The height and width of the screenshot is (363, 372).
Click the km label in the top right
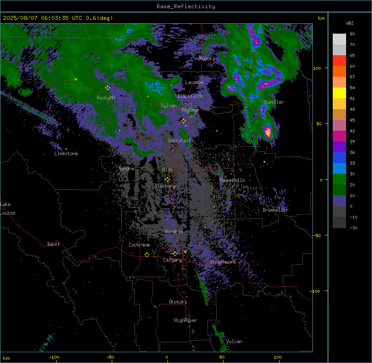[321, 18]
